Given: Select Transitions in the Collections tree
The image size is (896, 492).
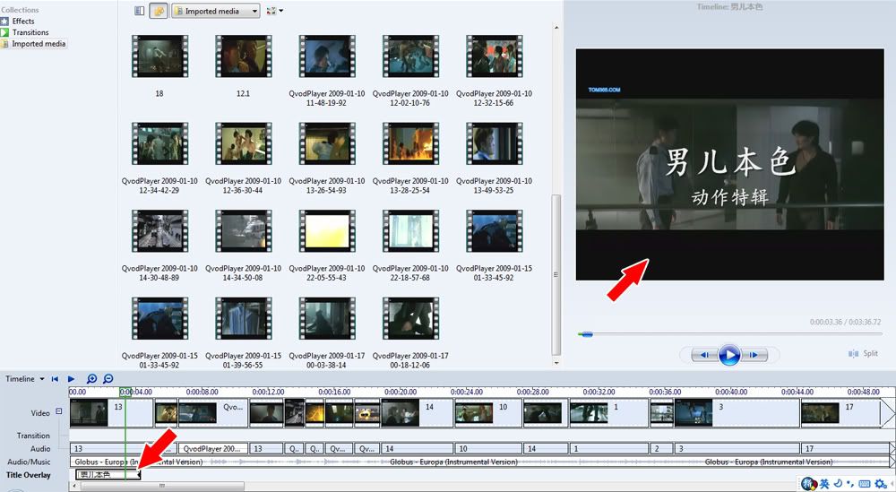Looking at the screenshot, I should coord(30,32).
